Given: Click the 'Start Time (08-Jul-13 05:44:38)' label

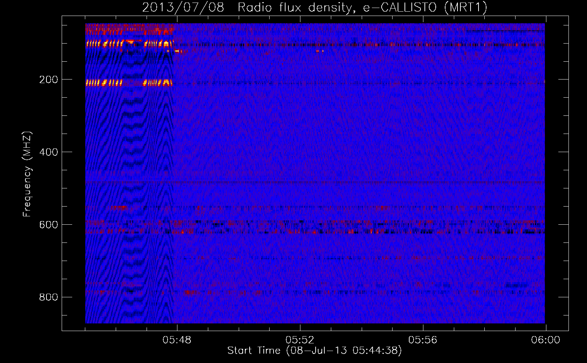Looking at the screenshot, I should [x=315, y=351].
